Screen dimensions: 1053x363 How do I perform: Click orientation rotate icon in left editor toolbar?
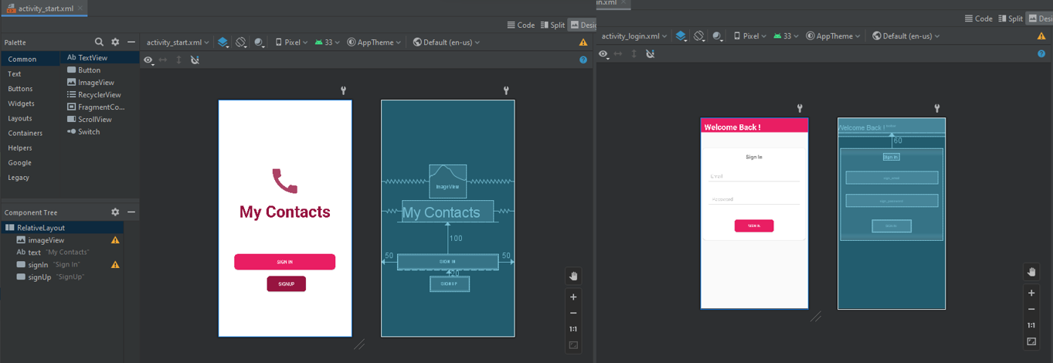coord(241,42)
